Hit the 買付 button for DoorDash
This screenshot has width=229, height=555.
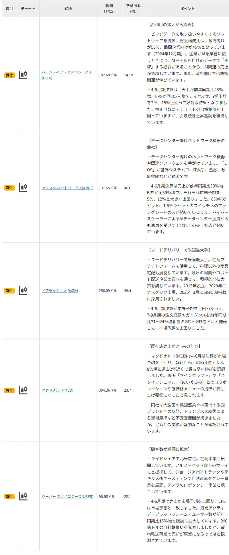coord(9,291)
